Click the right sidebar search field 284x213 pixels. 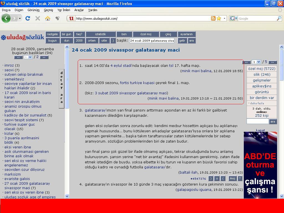pos(258,121)
